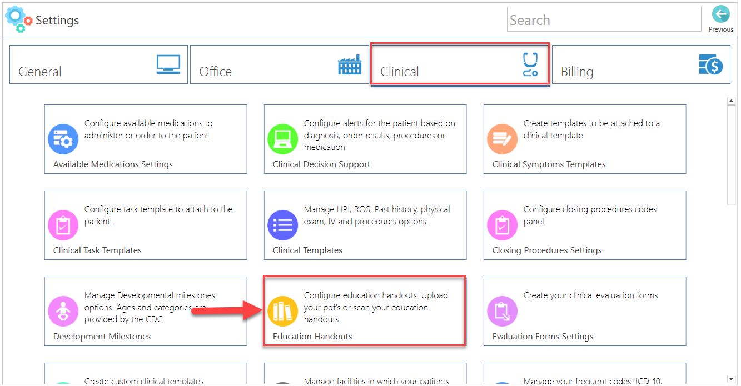Open the Billing tab
741x386 pixels.
[x=641, y=64]
